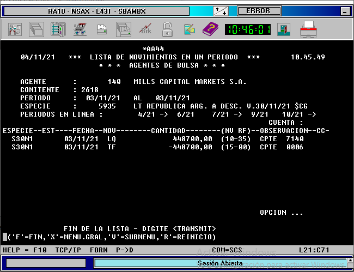Click the ERROR status button
This screenshot has height=272, width=354.
[259, 11]
